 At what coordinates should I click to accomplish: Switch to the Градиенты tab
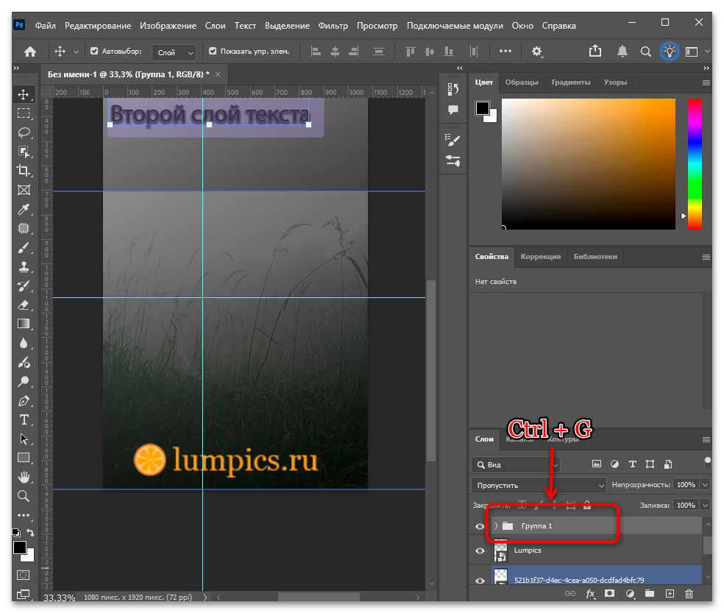click(571, 82)
